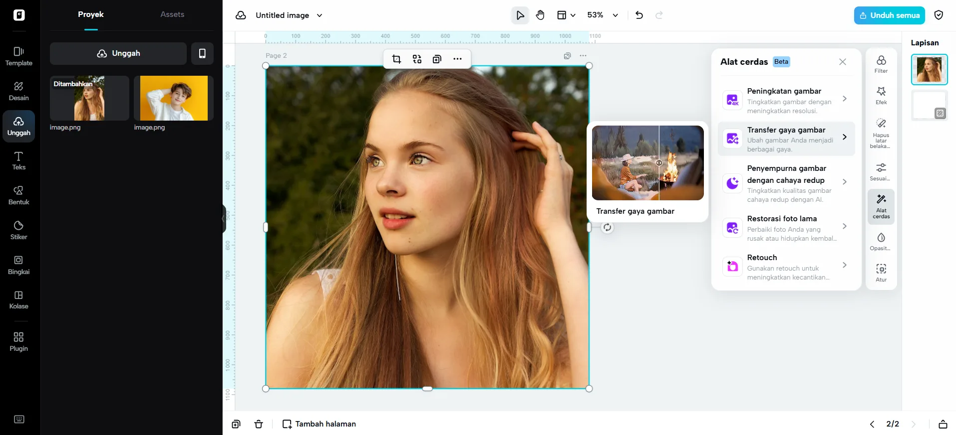The width and height of the screenshot is (956, 435).
Task: Switch to the Assets tab
Action: [x=172, y=14]
